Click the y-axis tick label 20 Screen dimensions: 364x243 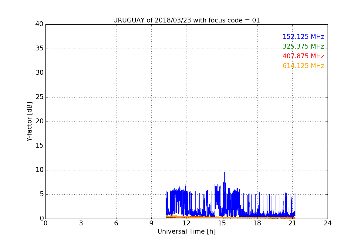pyautogui.click(x=39, y=122)
